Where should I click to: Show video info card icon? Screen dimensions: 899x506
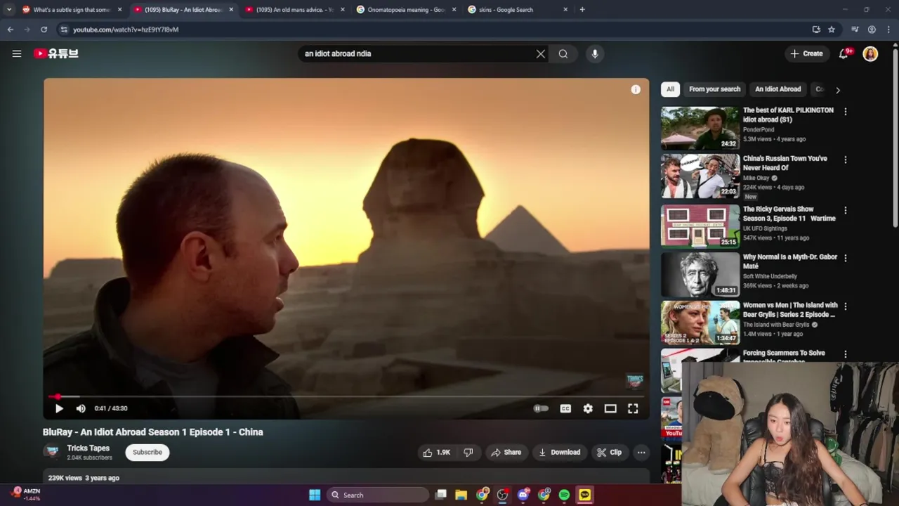[x=636, y=89]
